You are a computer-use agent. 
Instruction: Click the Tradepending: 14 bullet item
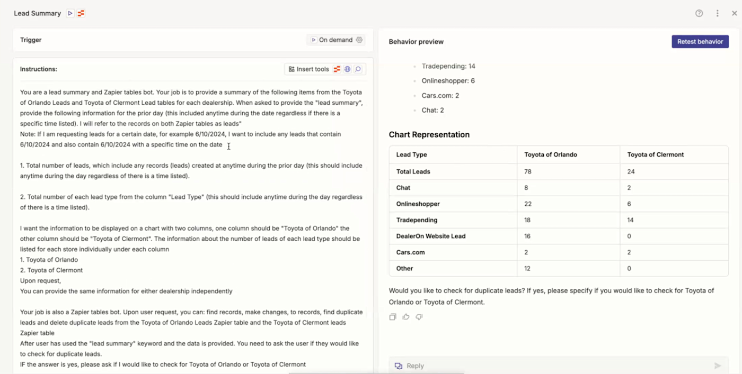pyautogui.click(x=448, y=66)
